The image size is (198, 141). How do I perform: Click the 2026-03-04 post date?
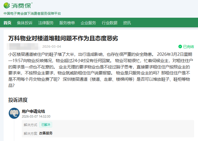pyautogui.click(x=52, y=46)
